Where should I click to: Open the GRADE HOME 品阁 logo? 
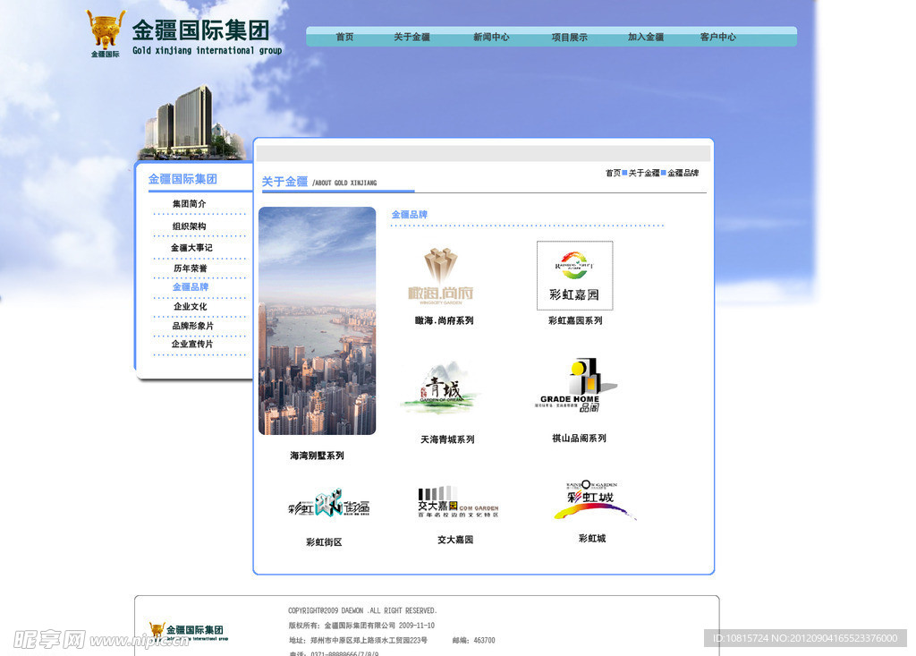pos(576,385)
